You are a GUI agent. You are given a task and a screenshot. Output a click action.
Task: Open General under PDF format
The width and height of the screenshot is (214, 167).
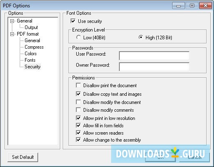32,41
